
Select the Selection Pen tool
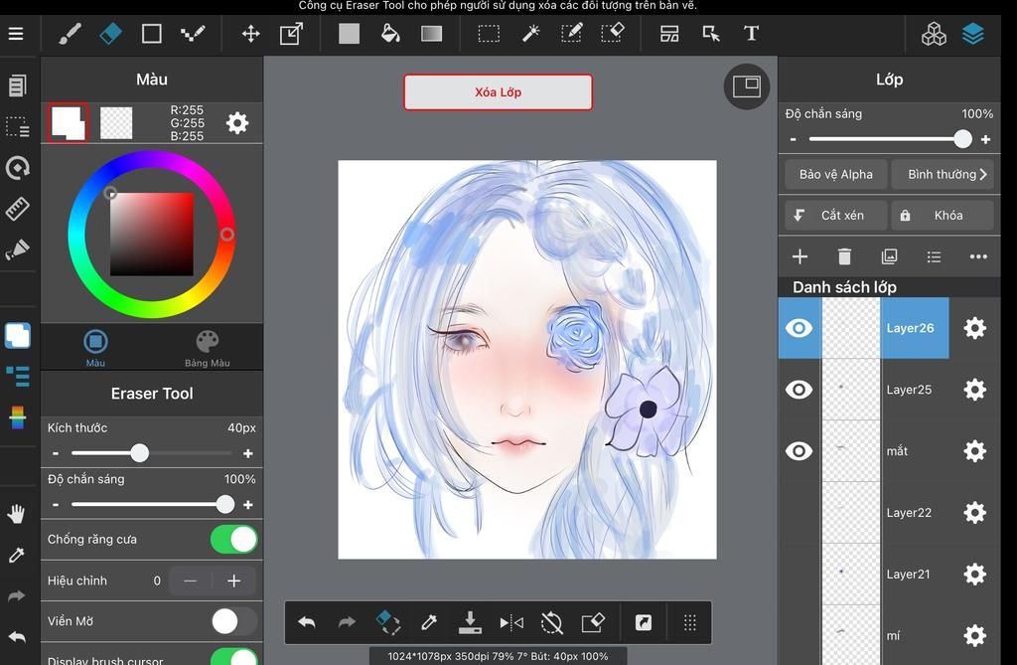(x=571, y=34)
